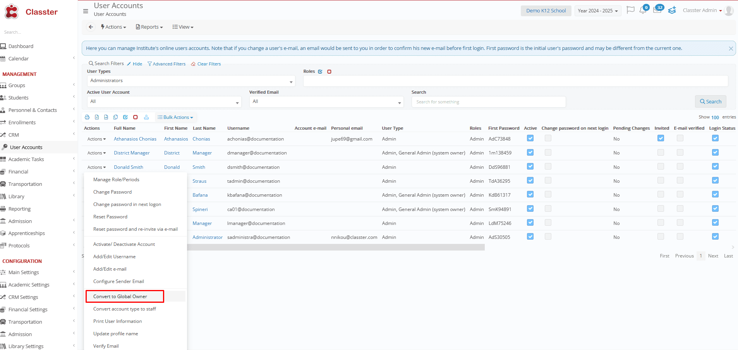Click the Demo K12 School button

click(x=546, y=11)
